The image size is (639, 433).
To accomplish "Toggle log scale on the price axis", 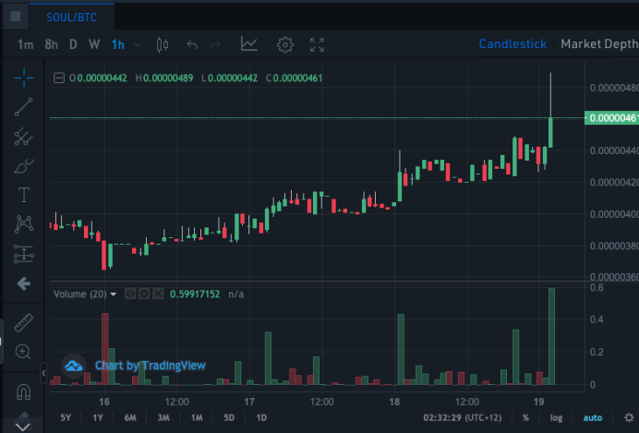I will (556, 417).
